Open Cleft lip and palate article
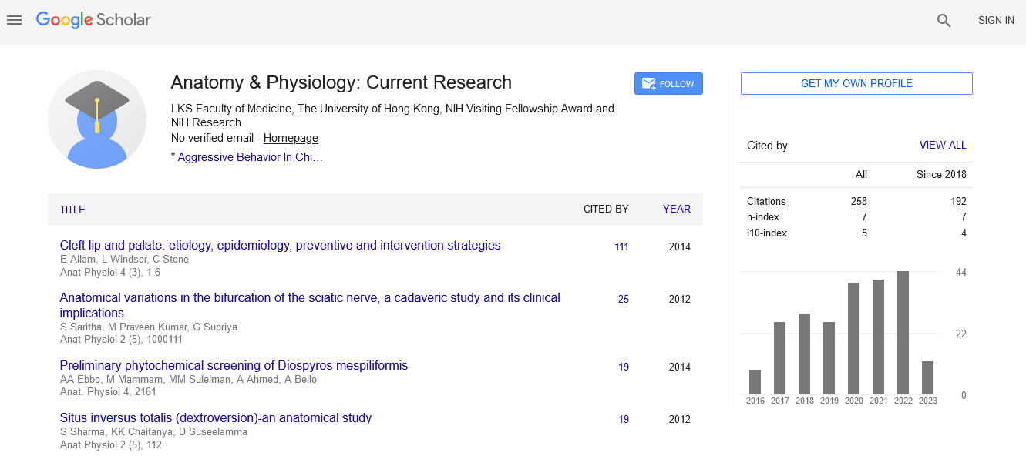Viewport: 1026px width, 456px height. tap(280, 246)
